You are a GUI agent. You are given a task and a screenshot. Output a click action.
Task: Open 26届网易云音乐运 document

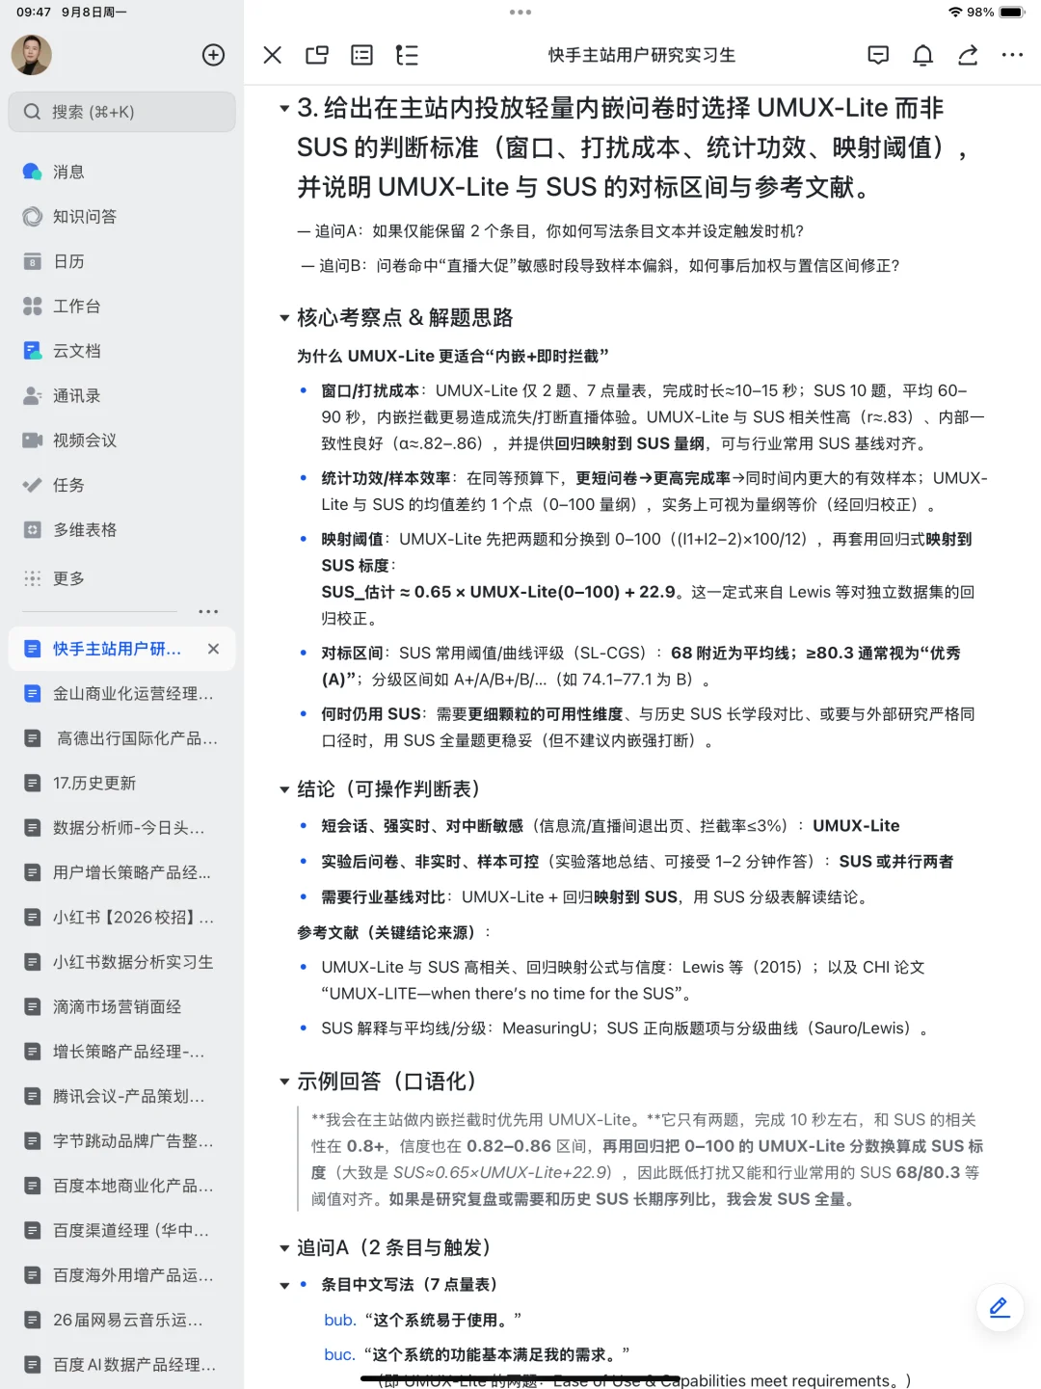(x=121, y=1320)
